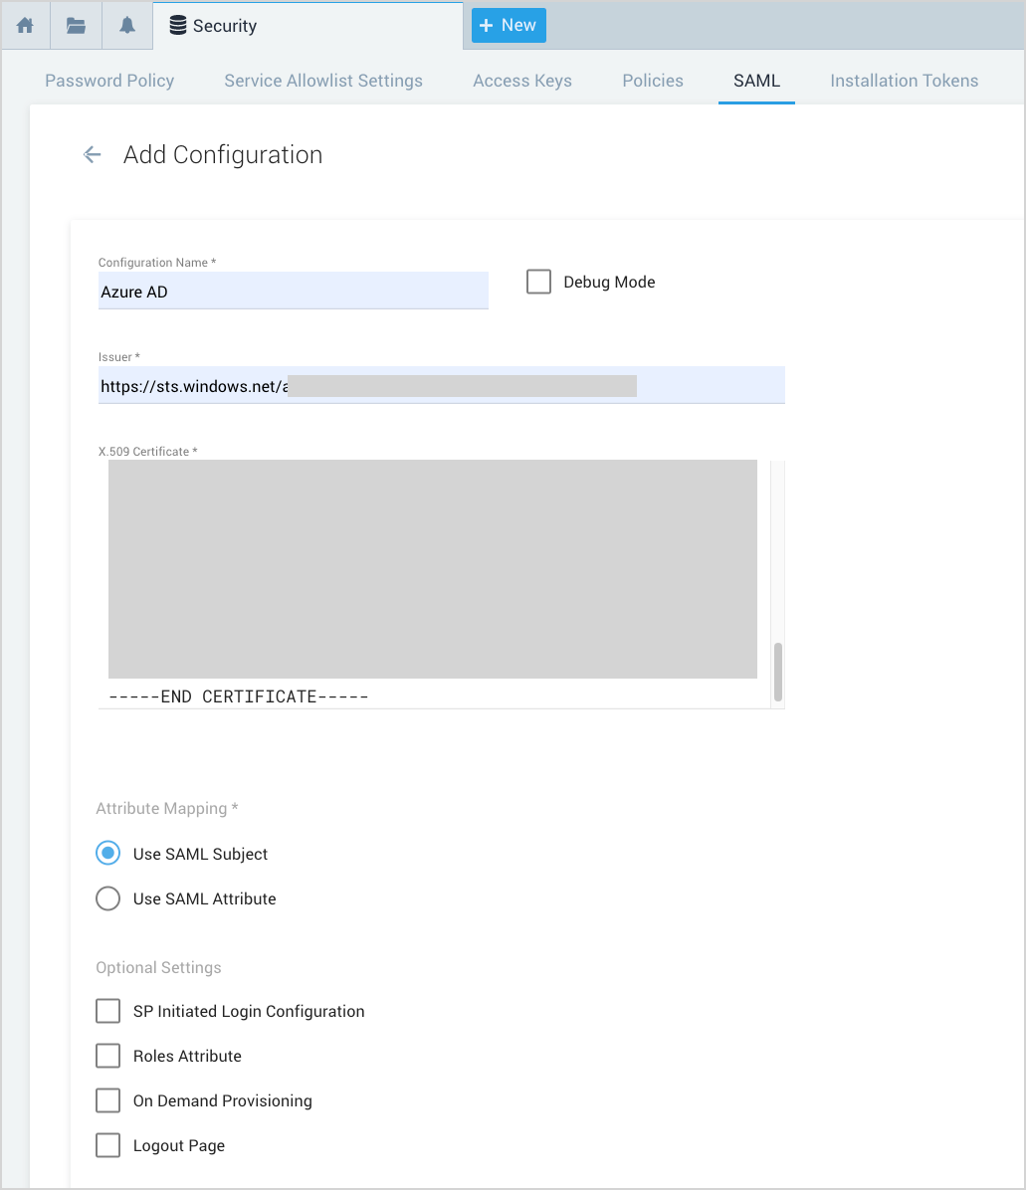1026x1190 pixels.
Task: Click the database icon on the Security tab
Action: [178, 25]
